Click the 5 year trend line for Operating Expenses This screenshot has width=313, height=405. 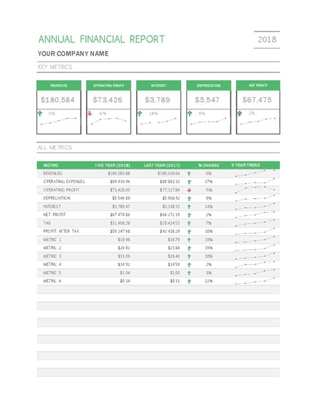tap(255, 182)
